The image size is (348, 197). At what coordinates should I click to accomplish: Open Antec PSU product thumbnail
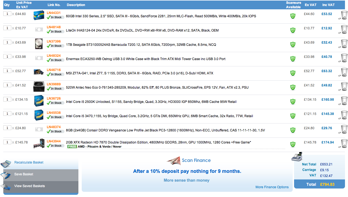(39, 86)
